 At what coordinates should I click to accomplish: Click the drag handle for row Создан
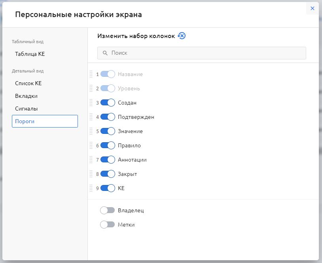[91, 103]
